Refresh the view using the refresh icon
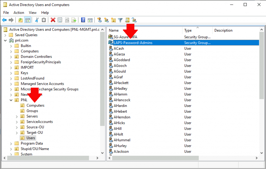Viewport: 266px width, 169px height. tap(66, 20)
